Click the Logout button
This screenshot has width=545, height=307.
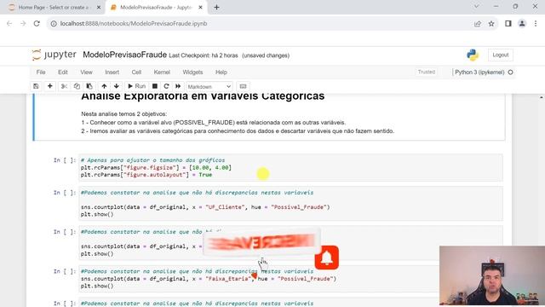tap(501, 55)
